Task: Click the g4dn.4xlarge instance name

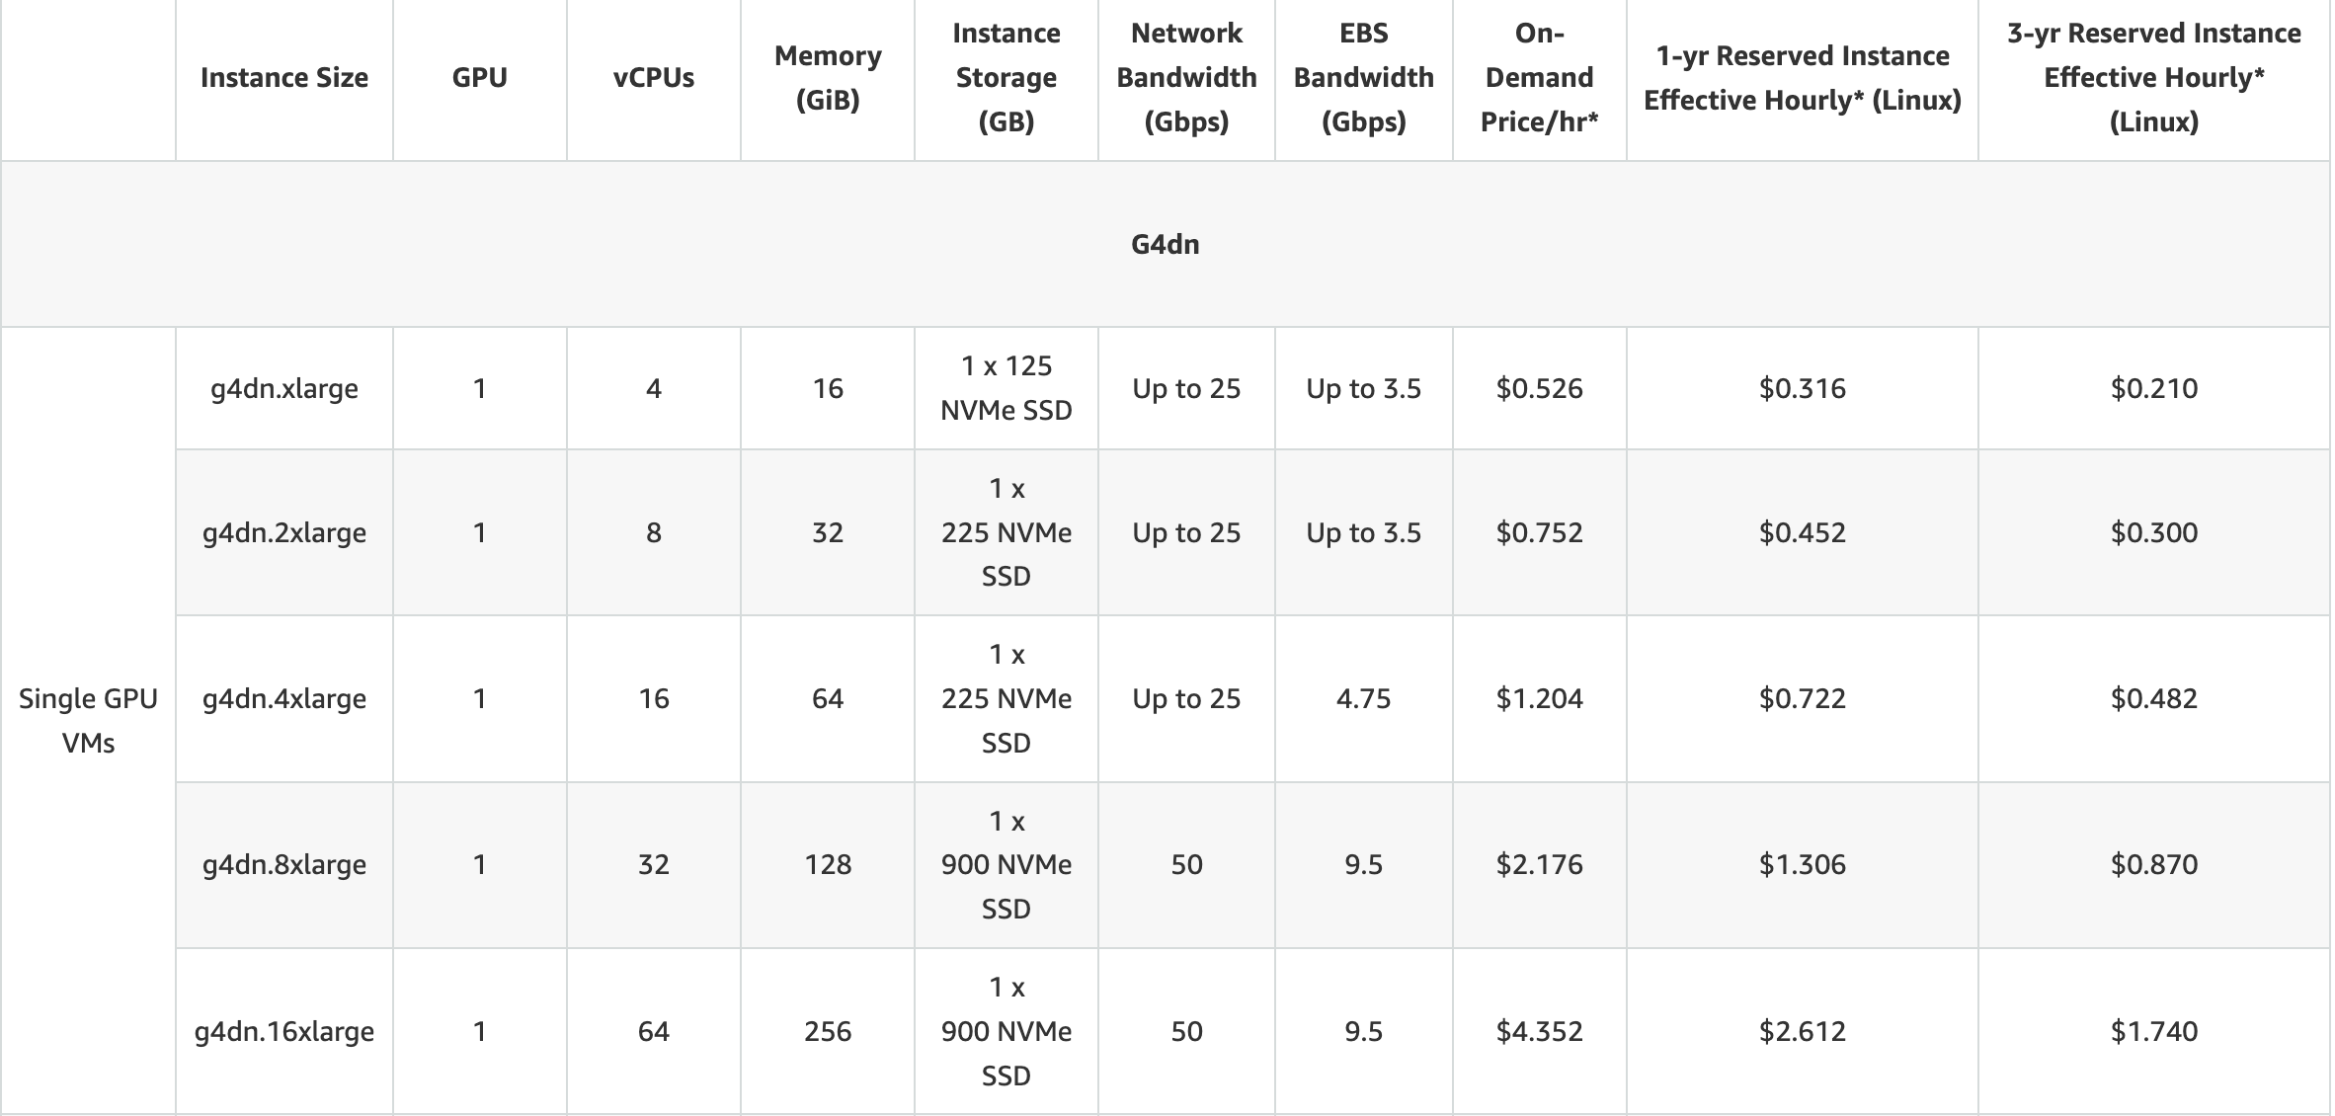Action: pos(283,698)
